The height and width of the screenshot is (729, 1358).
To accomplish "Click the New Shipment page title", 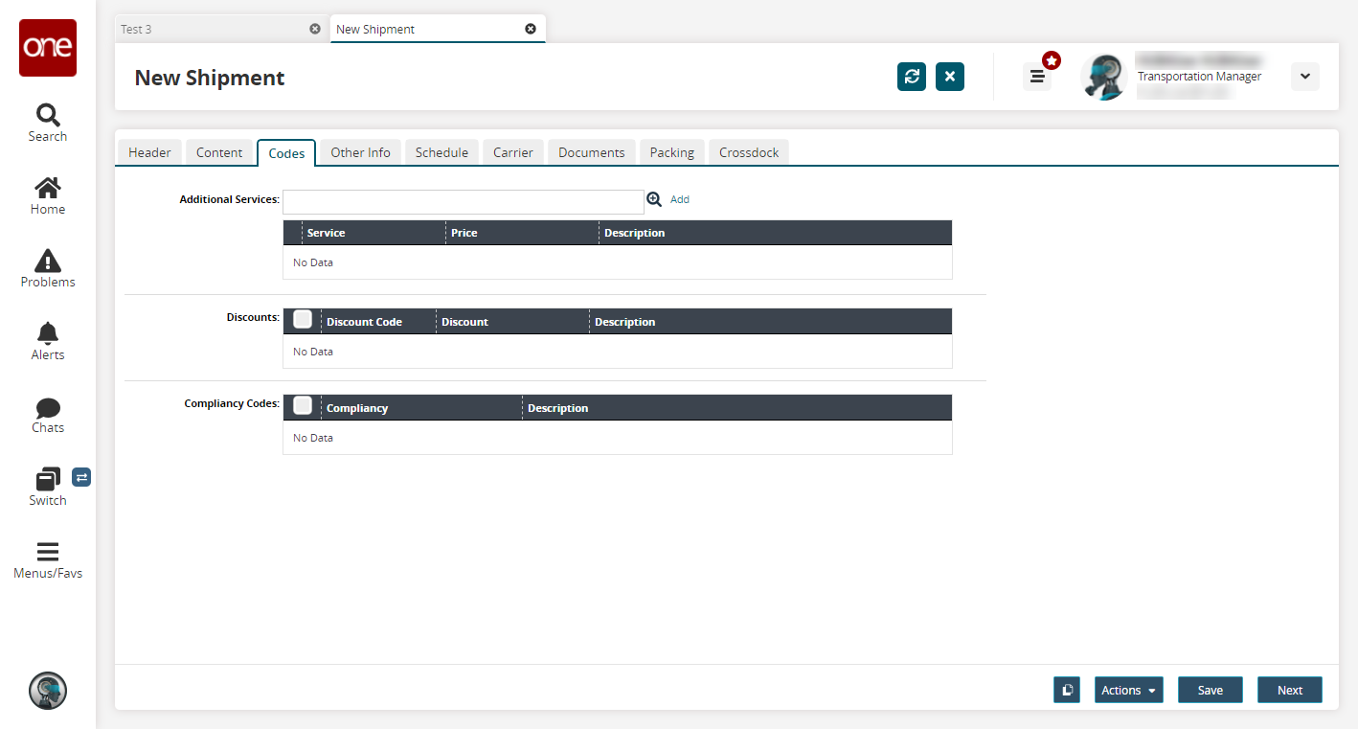I will (x=210, y=78).
